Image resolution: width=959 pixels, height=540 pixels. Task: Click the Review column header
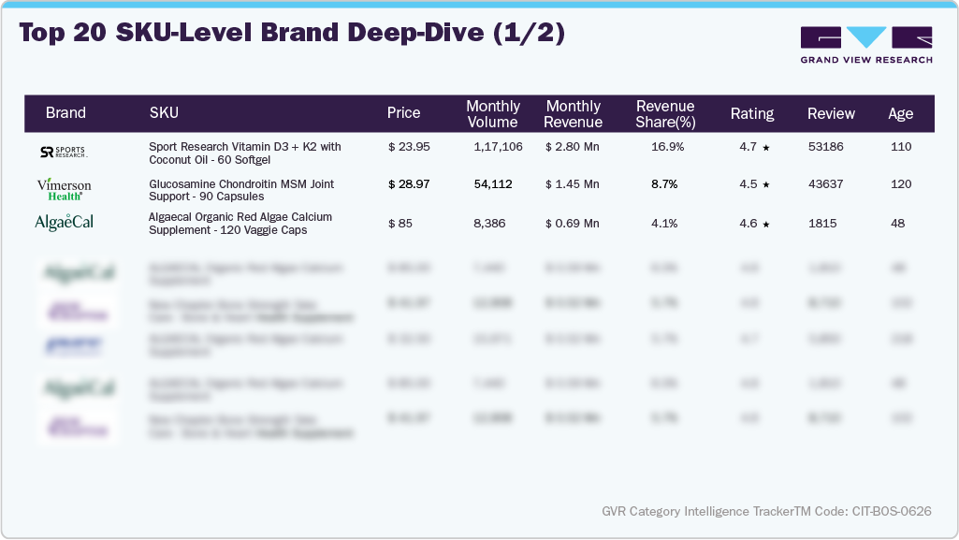[831, 114]
